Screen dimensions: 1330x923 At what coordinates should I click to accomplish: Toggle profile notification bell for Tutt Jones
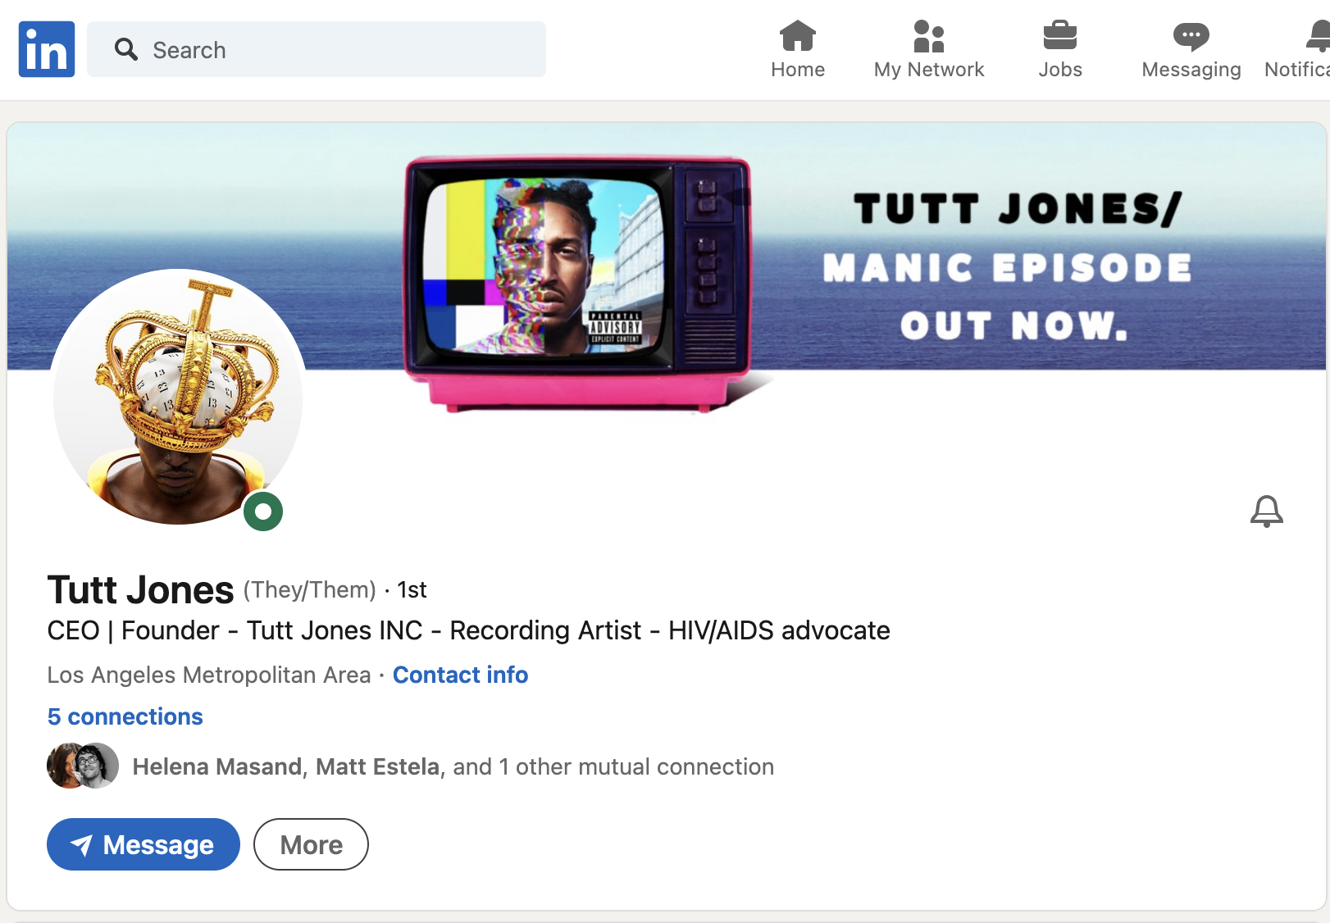pyautogui.click(x=1267, y=512)
